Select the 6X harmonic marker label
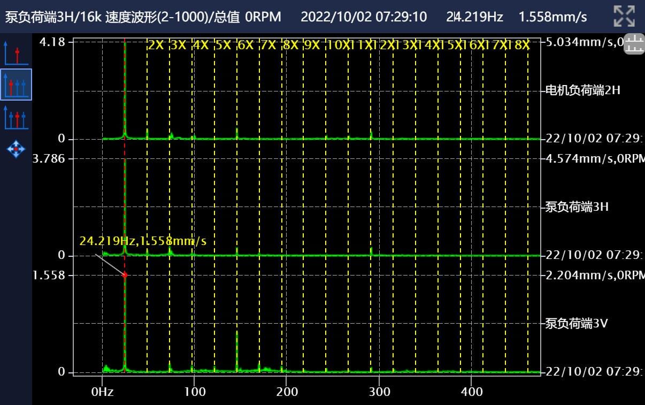645x405 pixels. click(245, 45)
